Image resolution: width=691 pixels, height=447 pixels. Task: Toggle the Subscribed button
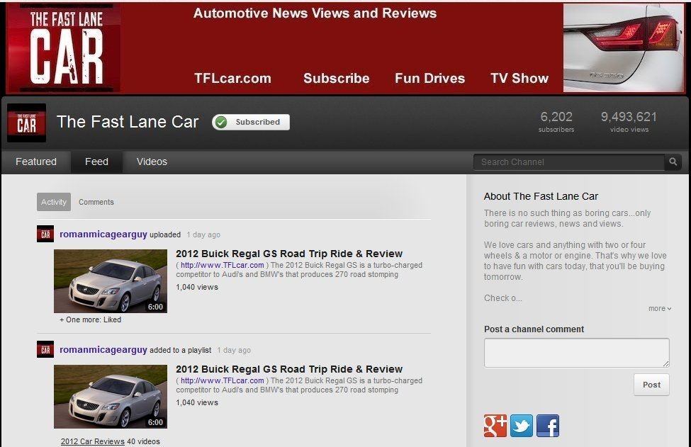(251, 122)
